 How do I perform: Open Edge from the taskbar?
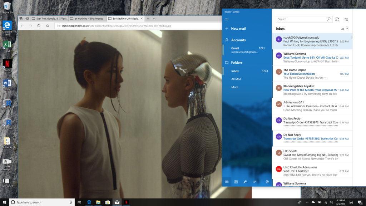89,202
